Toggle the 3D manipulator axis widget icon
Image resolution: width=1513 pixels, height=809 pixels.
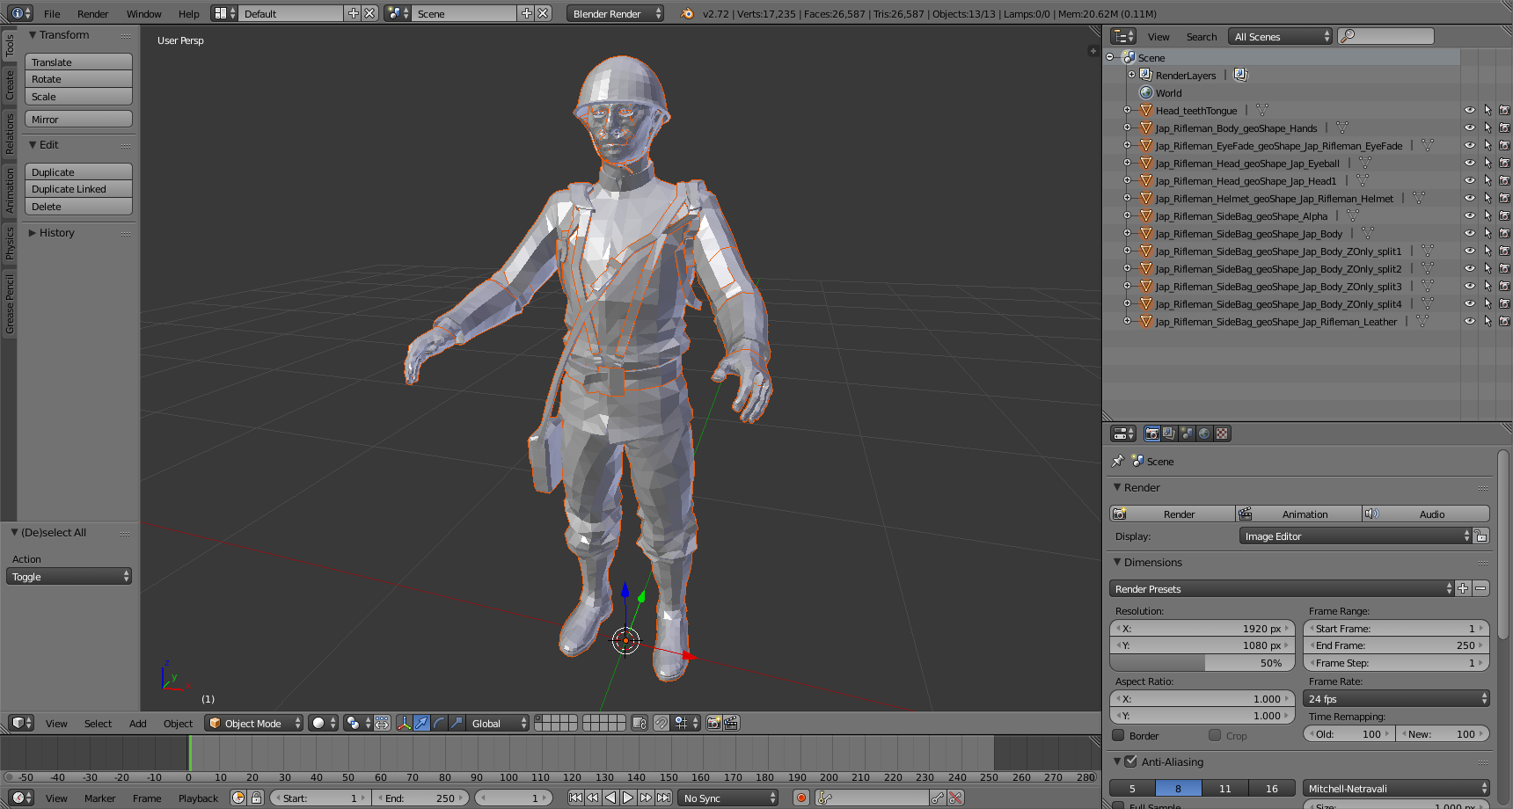(x=405, y=723)
